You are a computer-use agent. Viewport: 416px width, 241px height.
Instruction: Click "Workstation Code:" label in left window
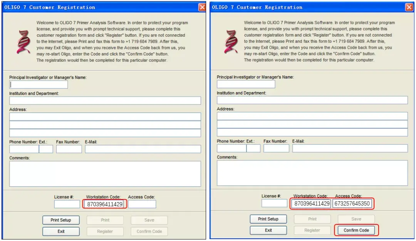(x=103, y=197)
